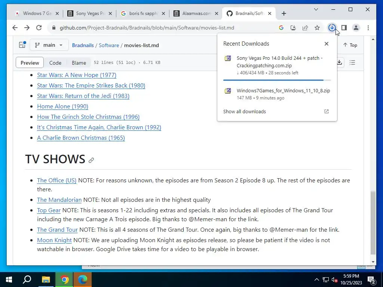The width and height of the screenshot is (383, 287).
Task: Open The Mandalorian link
Action: 59,200
